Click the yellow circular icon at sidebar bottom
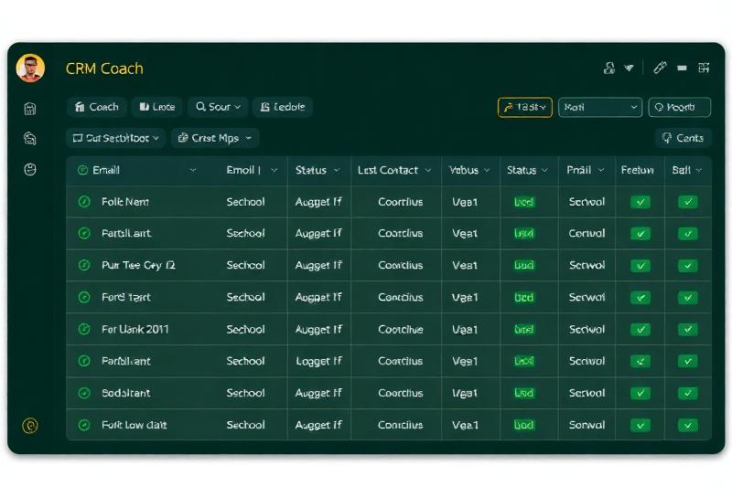This screenshot has width=732, height=497. coord(30,425)
